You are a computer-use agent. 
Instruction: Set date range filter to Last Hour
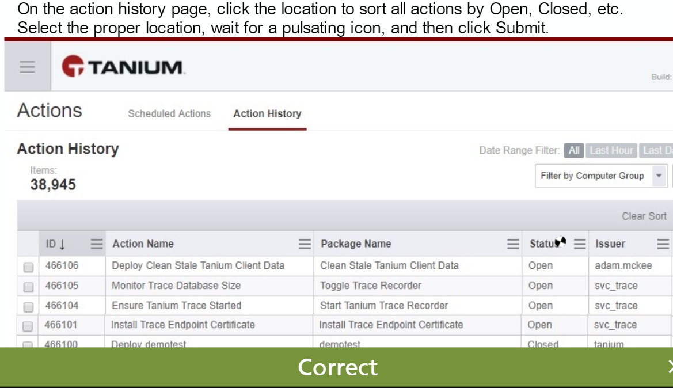[611, 151]
